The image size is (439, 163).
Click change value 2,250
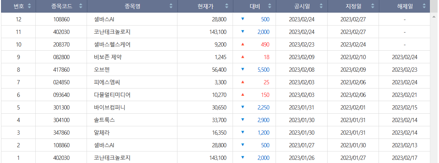[x=263, y=107]
